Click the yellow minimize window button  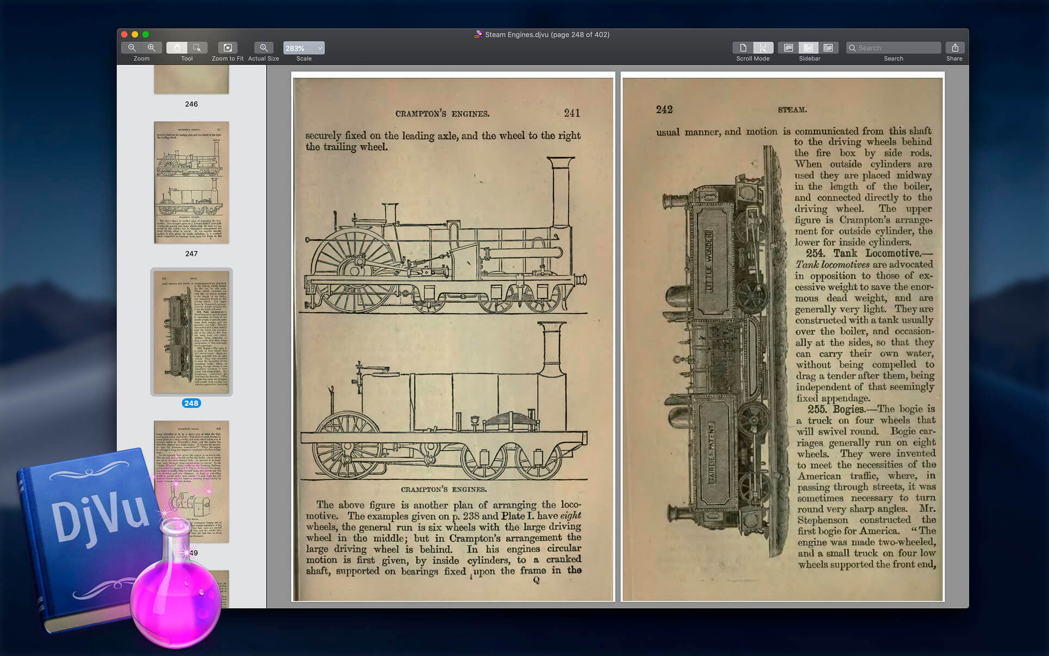coord(135,34)
